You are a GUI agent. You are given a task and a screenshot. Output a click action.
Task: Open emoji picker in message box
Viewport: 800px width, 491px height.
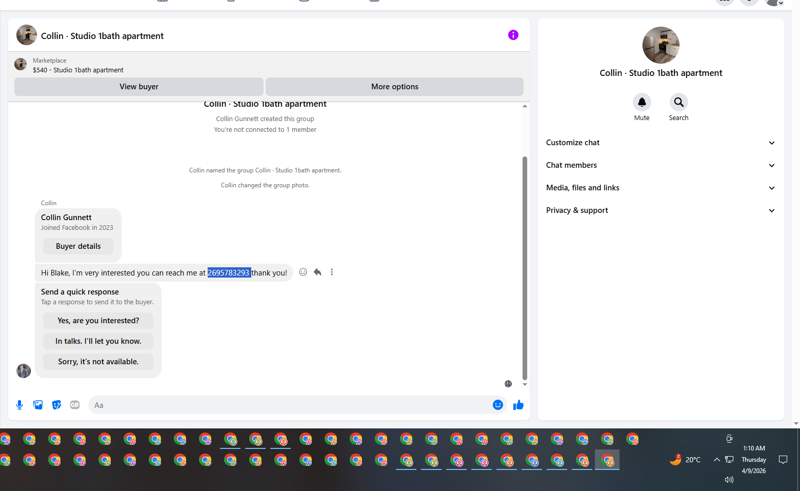[x=498, y=405]
